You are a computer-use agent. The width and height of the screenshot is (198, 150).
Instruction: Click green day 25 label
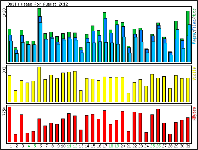coord(152,146)
